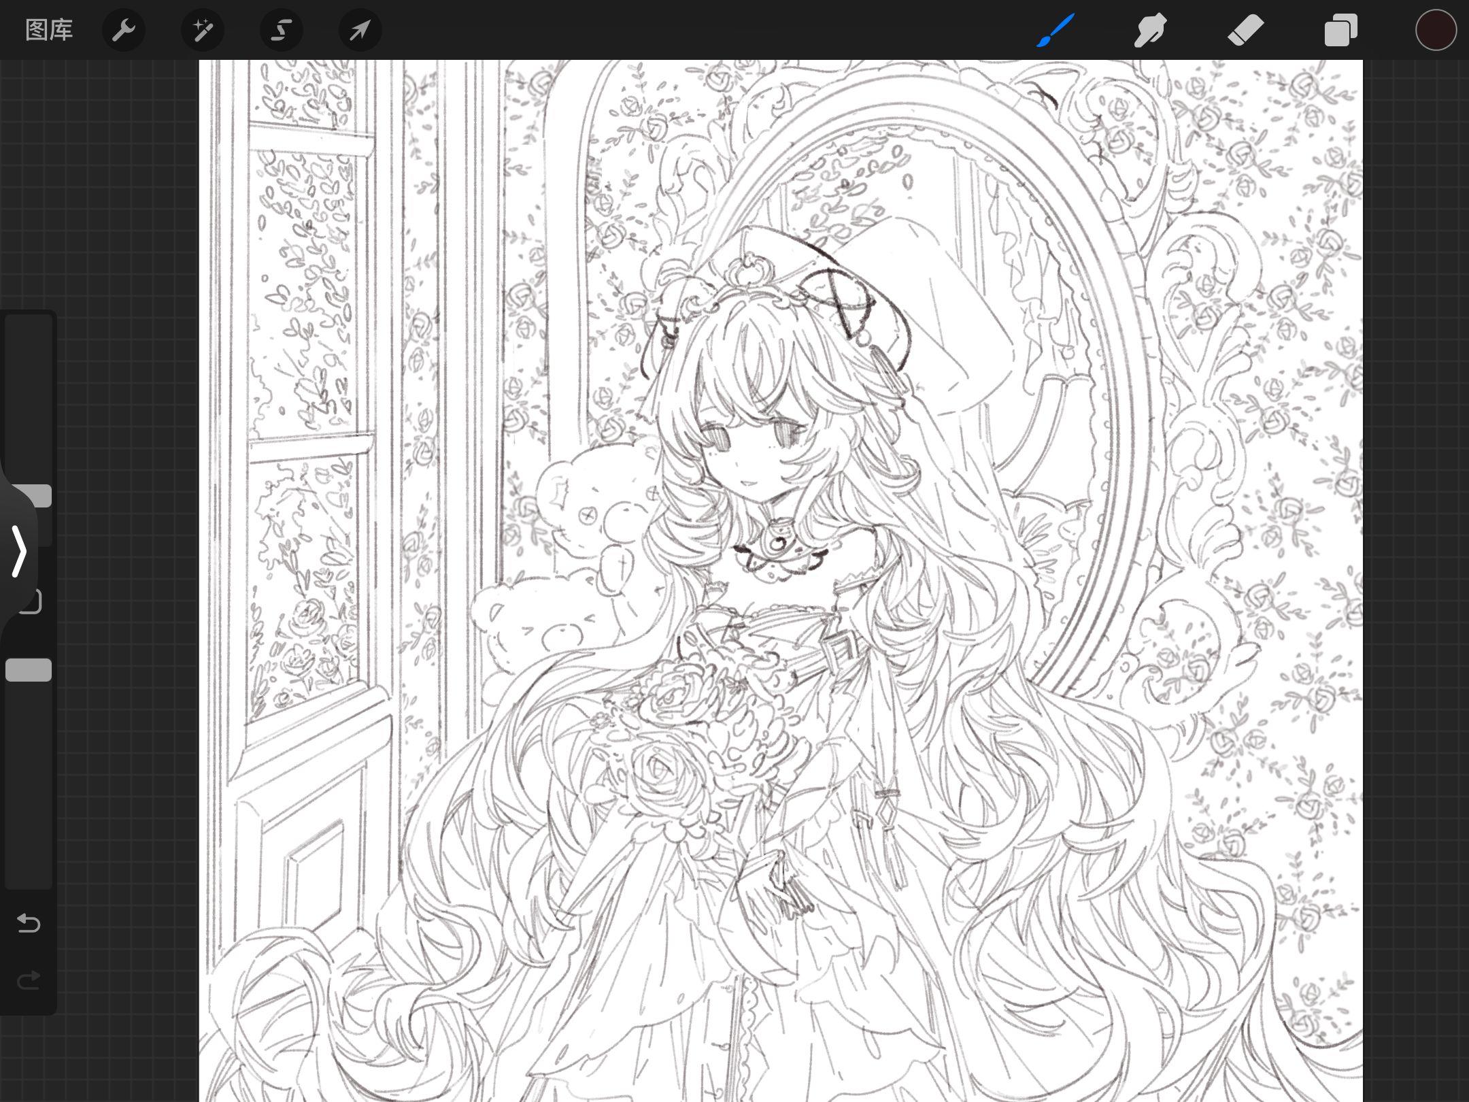Tap the Undo arrow
The image size is (1469, 1102).
click(x=29, y=923)
